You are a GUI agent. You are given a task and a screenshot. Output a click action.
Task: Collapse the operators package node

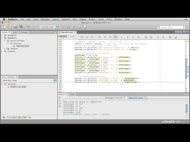[8, 43]
